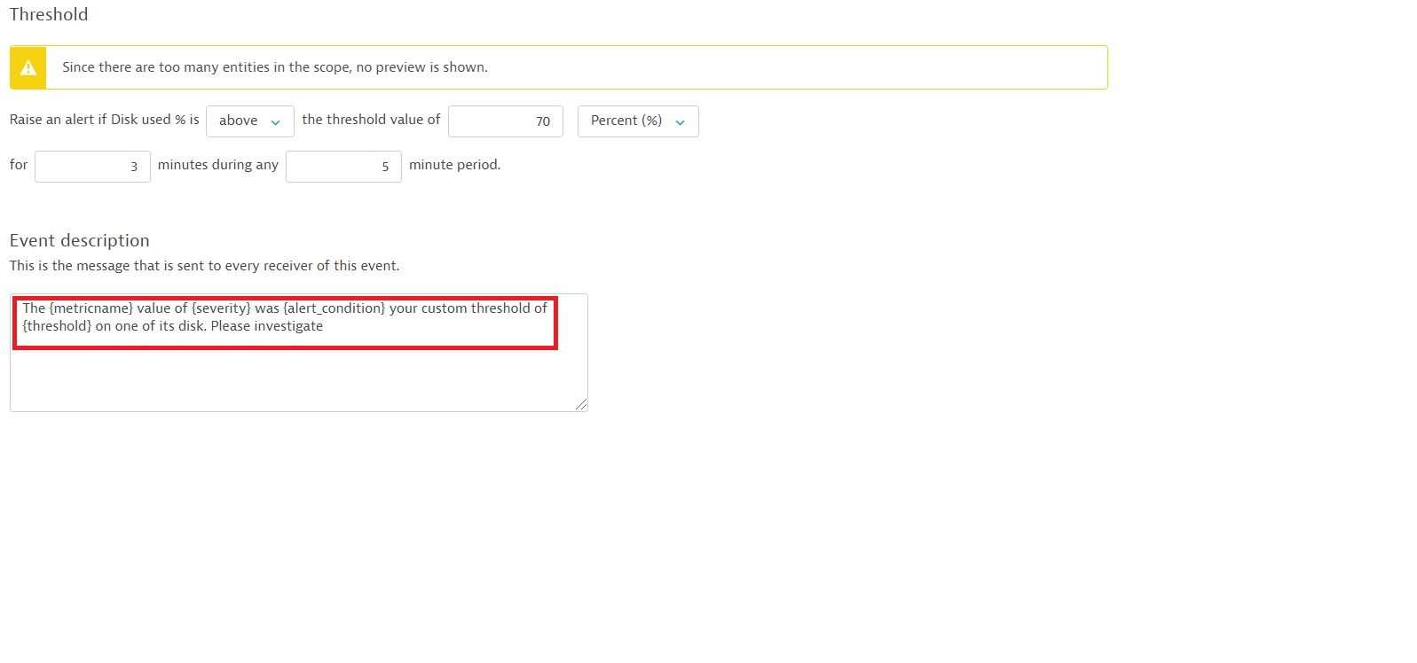Click the {threshold} placeholder in the description
The width and height of the screenshot is (1417, 663).
(x=57, y=326)
